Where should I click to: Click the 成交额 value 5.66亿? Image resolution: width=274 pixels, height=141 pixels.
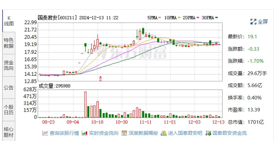(x=255, y=85)
